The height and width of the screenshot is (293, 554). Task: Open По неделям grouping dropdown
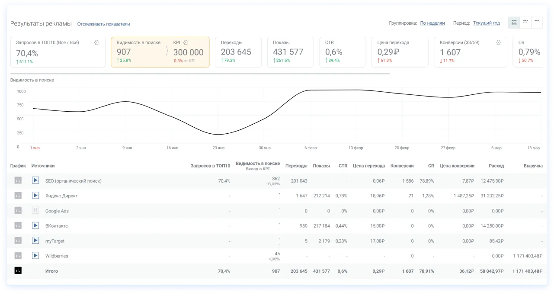[432, 23]
